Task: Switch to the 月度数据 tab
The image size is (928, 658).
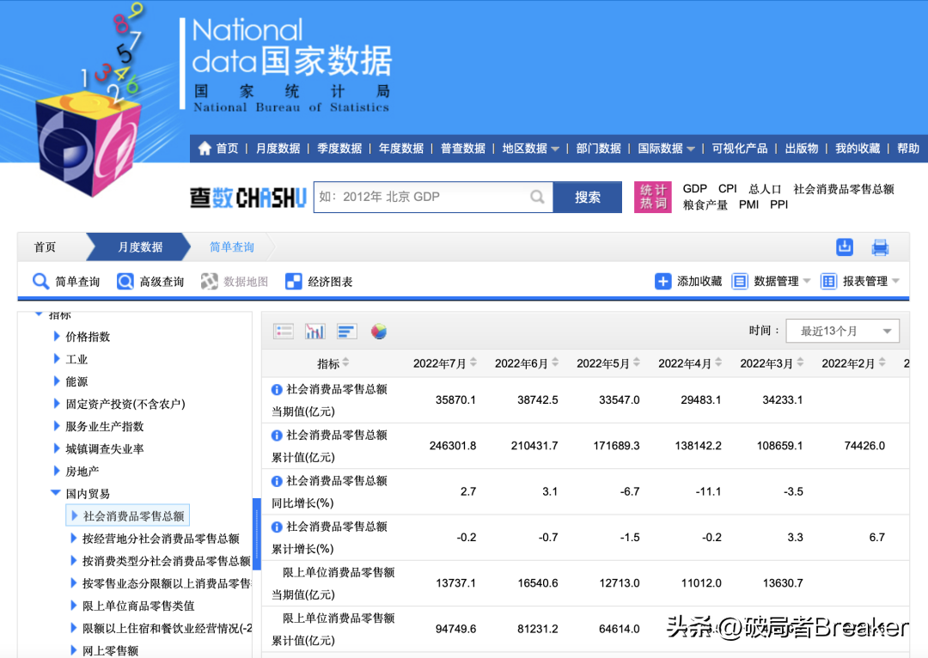Action: tap(143, 247)
